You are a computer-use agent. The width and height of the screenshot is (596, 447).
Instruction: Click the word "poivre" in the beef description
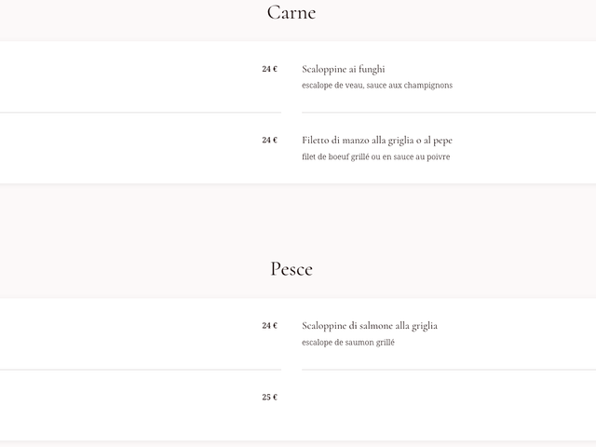coord(439,157)
